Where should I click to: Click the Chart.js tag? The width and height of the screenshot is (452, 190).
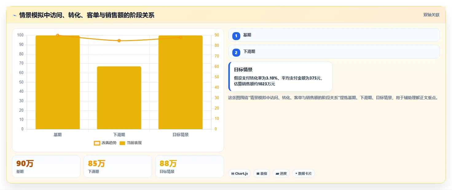tap(239, 173)
